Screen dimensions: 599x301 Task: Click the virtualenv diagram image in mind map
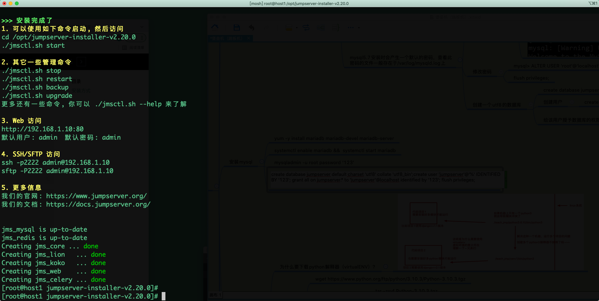click(492, 232)
